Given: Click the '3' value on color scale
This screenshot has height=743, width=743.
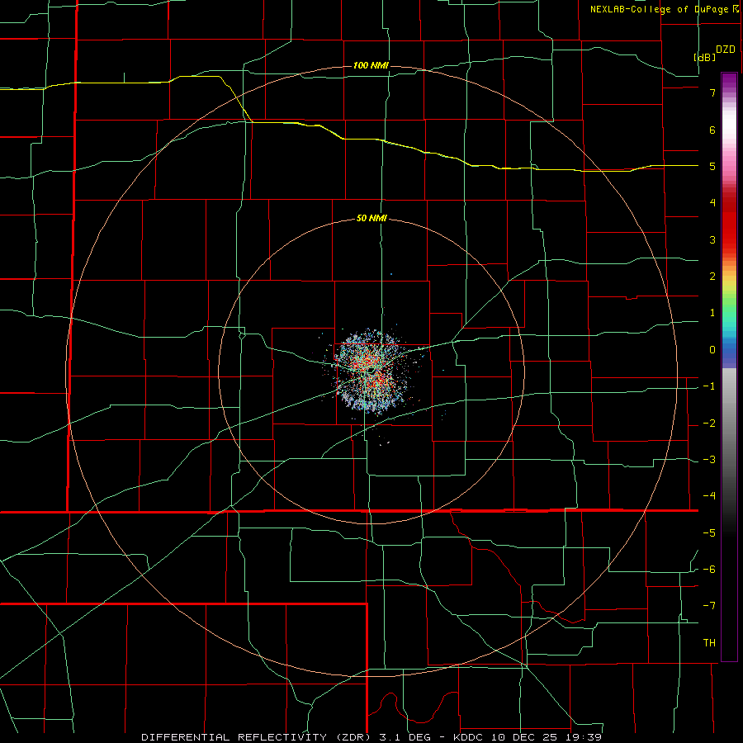Looking at the screenshot, I should pos(712,239).
